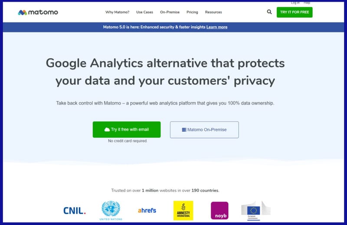The width and height of the screenshot is (347, 225).
Task: Open the On-Premise menu
Action: [x=170, y=12]
